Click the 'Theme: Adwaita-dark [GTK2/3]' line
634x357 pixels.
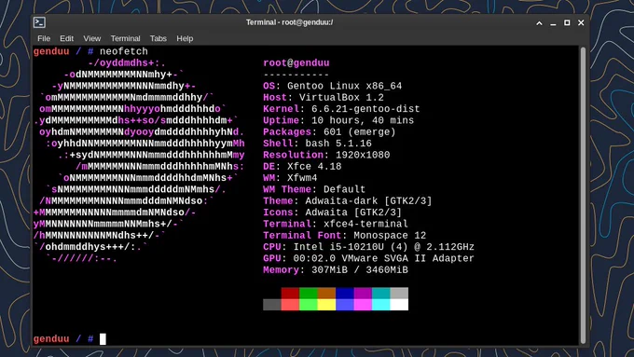click(x=348, y=201)
